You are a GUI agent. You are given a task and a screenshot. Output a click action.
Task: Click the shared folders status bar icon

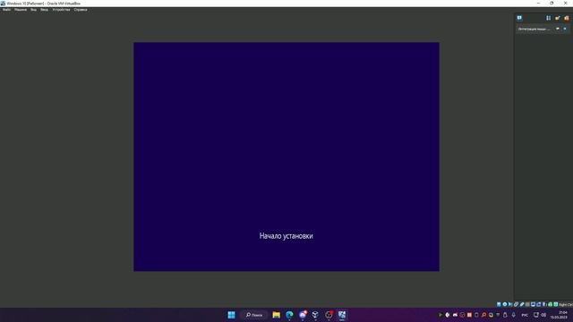coord(527,304)
